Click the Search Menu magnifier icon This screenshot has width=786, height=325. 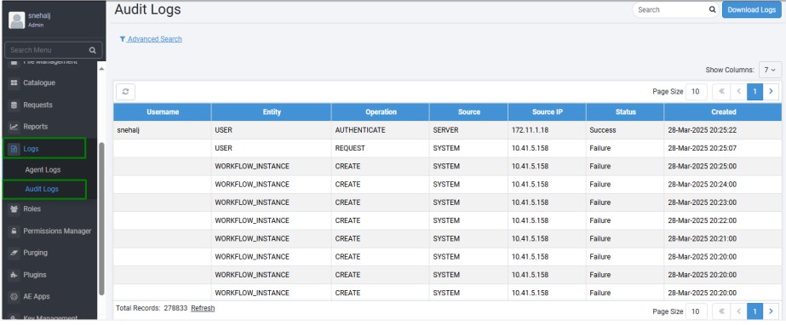point(92,50)
